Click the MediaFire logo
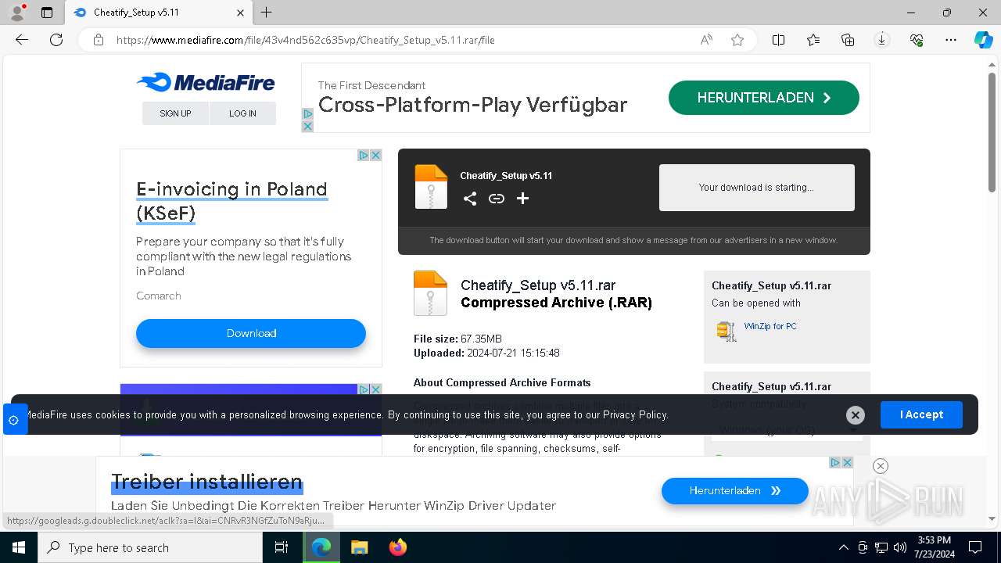 tap(206, 82)
